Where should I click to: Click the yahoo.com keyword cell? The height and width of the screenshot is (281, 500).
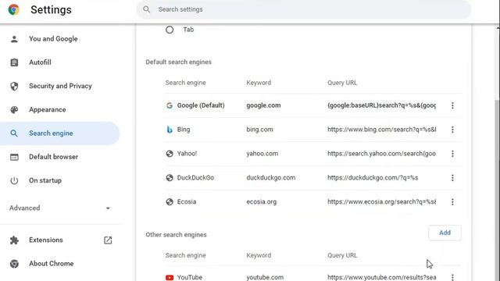tap(262, 154)
